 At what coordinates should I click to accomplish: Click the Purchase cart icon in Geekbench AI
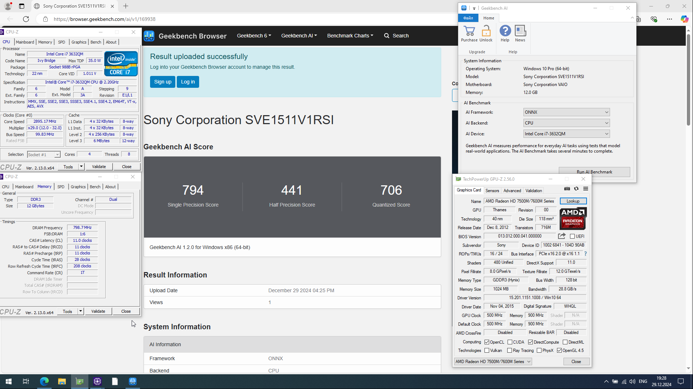click(469, 31)
